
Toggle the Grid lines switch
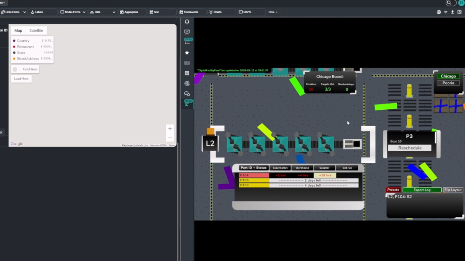point(15,69)
